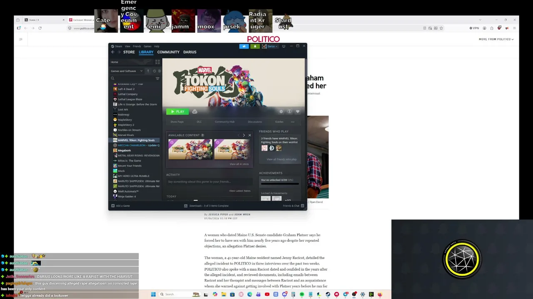Go forward in Steam navigation
The image size is (533, 299).
[119, 52]
